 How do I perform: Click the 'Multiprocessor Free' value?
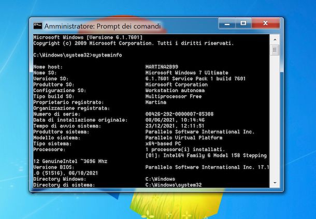[x=174, y=96]
